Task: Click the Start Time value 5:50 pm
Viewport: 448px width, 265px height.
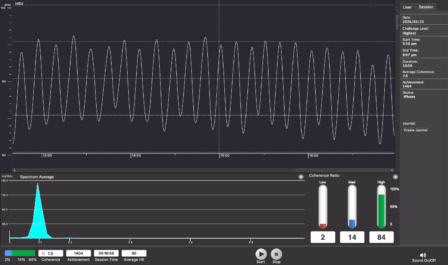Action: click(x=410, y=44)
